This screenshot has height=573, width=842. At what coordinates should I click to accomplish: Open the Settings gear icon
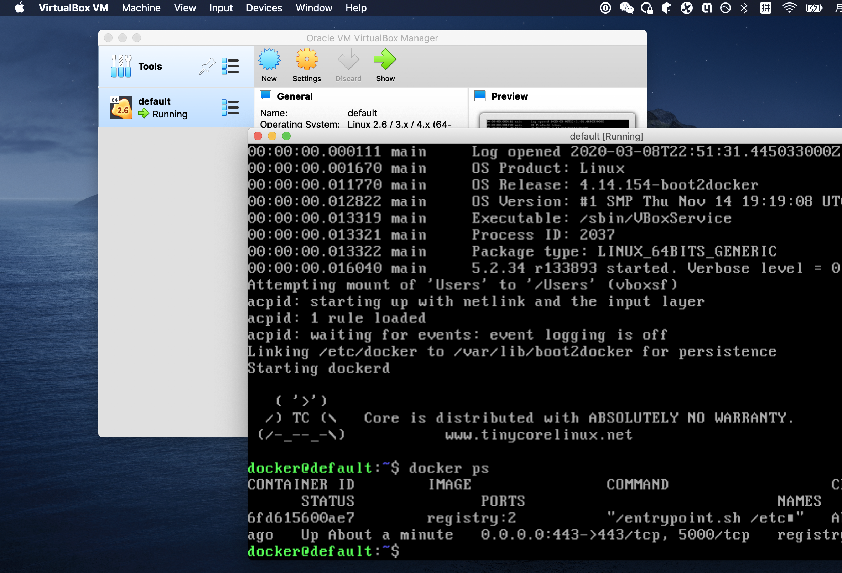coord(307,60)
